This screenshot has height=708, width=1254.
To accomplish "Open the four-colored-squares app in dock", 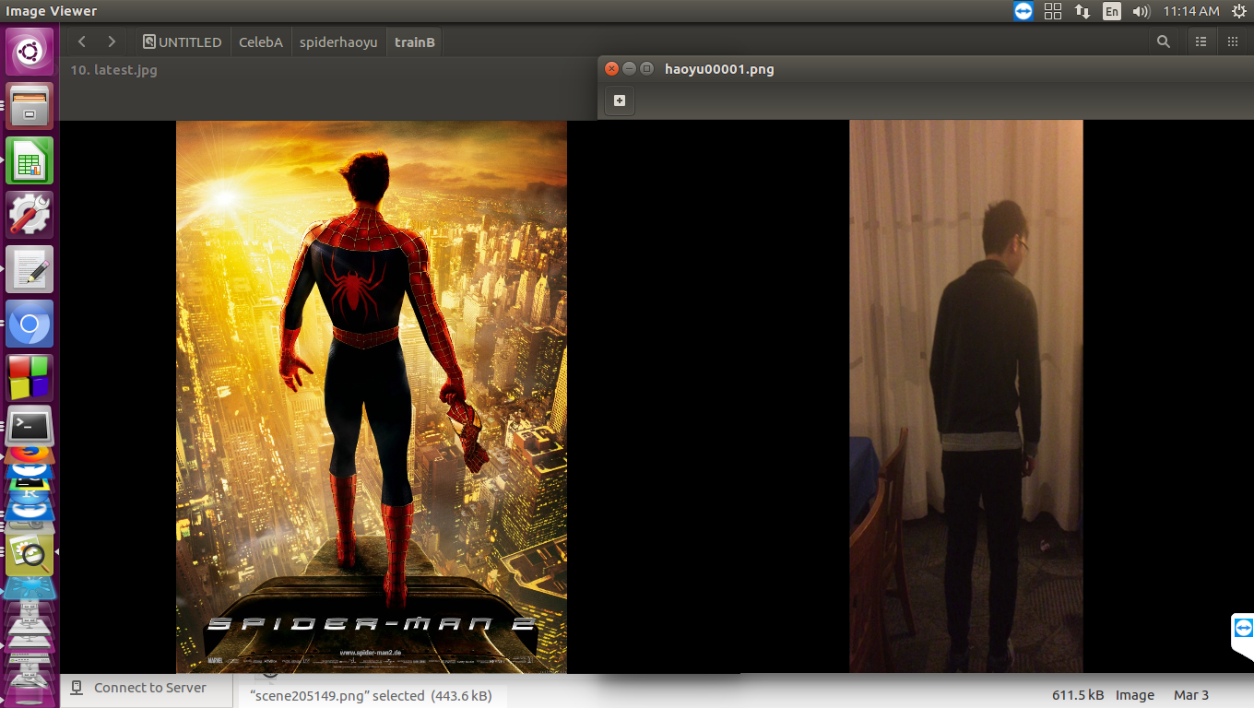I will pos(30,378).
